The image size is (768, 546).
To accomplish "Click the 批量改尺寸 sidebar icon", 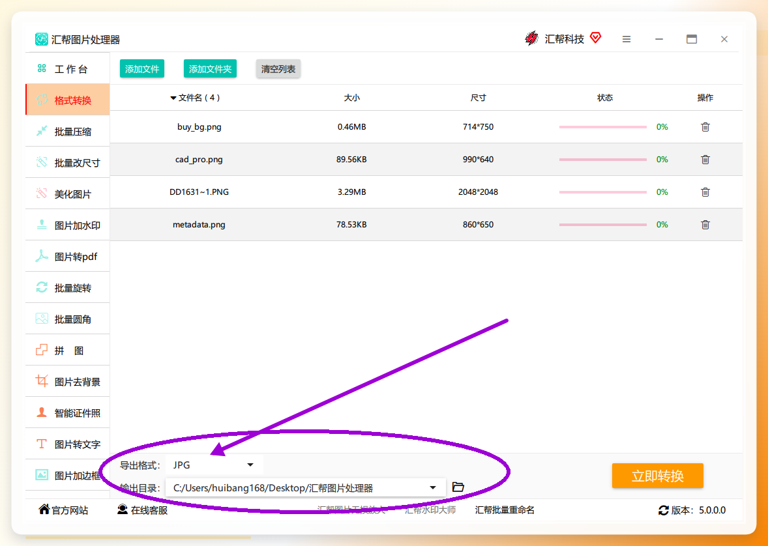I will pos(42,162).
